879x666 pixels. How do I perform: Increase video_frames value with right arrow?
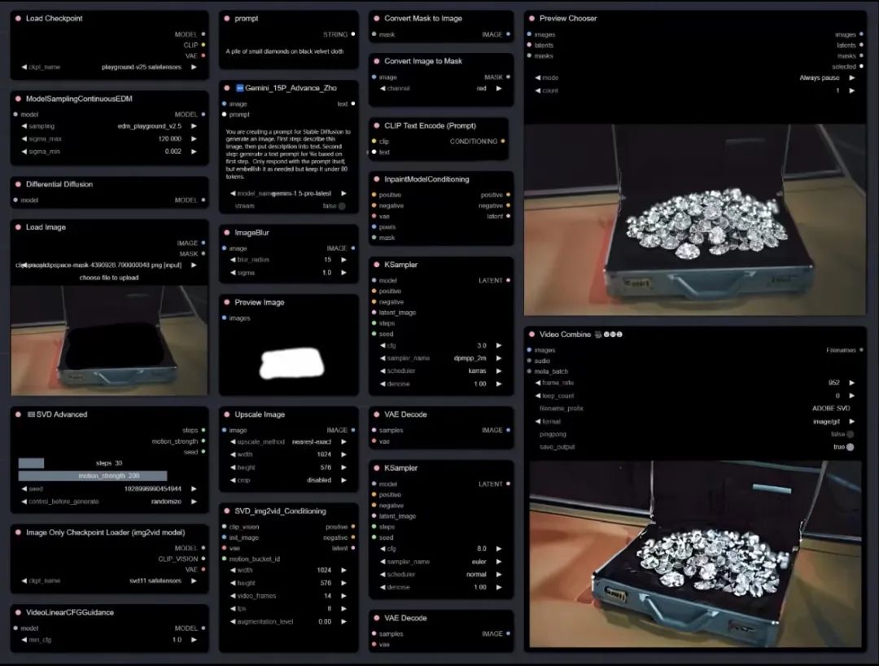[343, 596]
